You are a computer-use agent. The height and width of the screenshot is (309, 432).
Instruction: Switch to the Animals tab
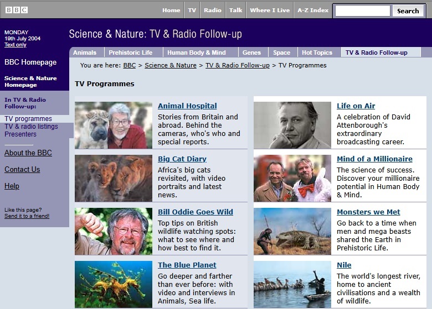point(85,53)
